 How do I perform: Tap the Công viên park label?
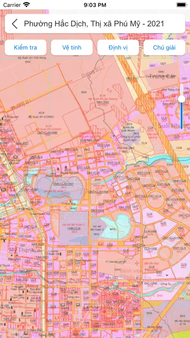tap(73, 297)
